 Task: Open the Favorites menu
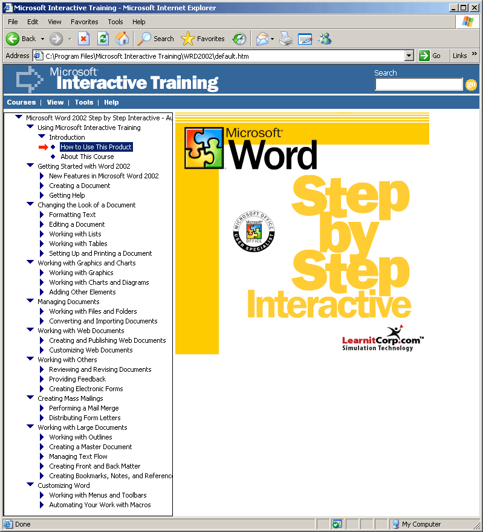pos(85,22)
